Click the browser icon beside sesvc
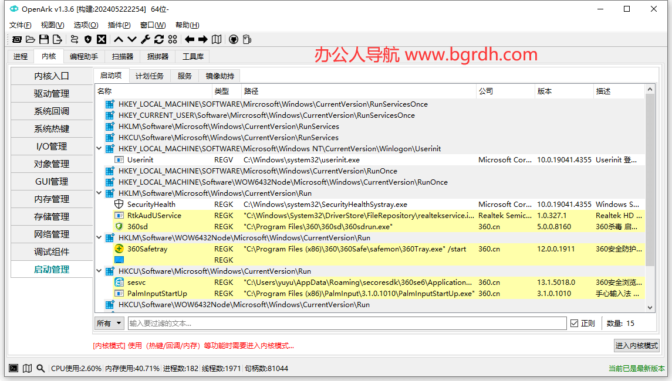672x381 pixels. pyautogui.click(x=119, y=282)
